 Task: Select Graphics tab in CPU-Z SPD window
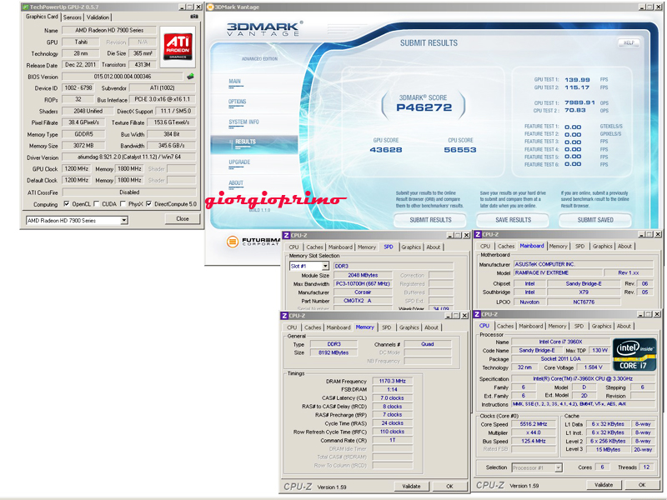click(411, 247)
